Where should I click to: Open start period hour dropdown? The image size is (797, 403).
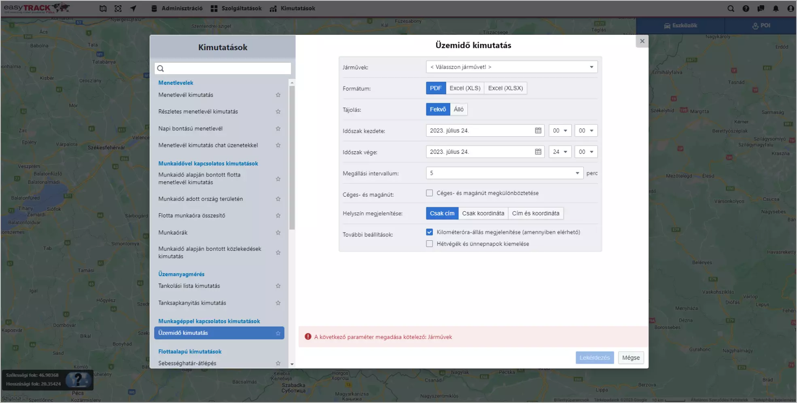(x=560, y=130)
